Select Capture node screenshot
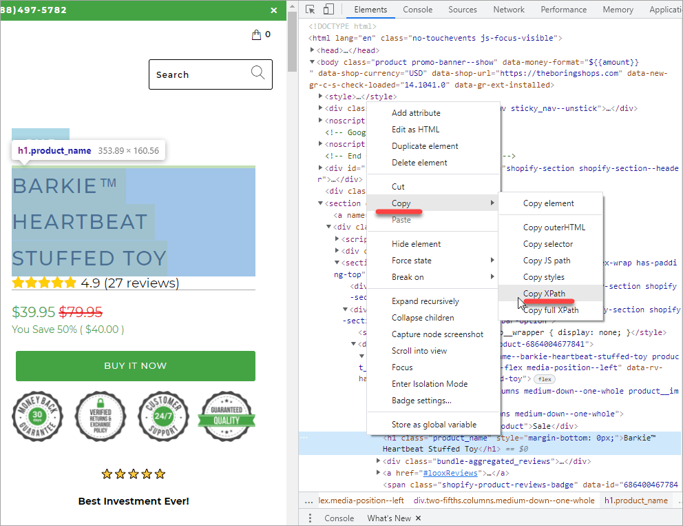The width and height of the screenshot is (683, 526). pyautogui.click(x=433, y=334)
